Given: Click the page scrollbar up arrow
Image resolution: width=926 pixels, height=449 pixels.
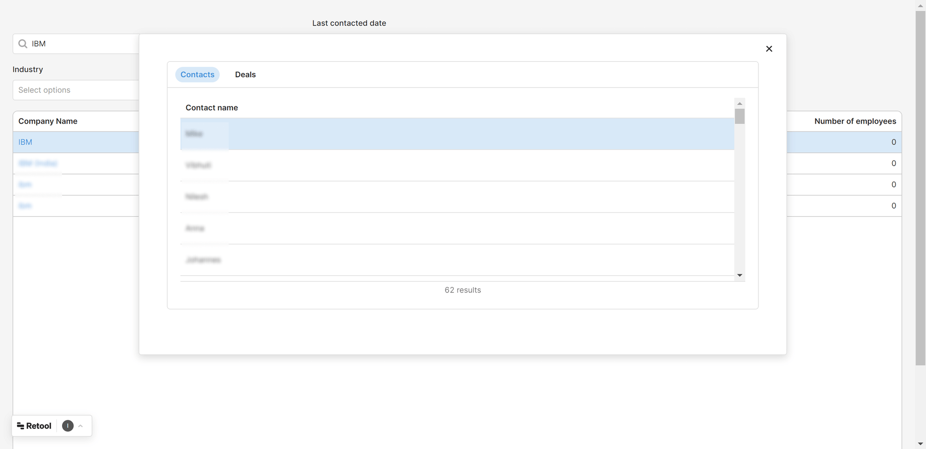Looking at the screenshot, I should click(x=920, y=6).
